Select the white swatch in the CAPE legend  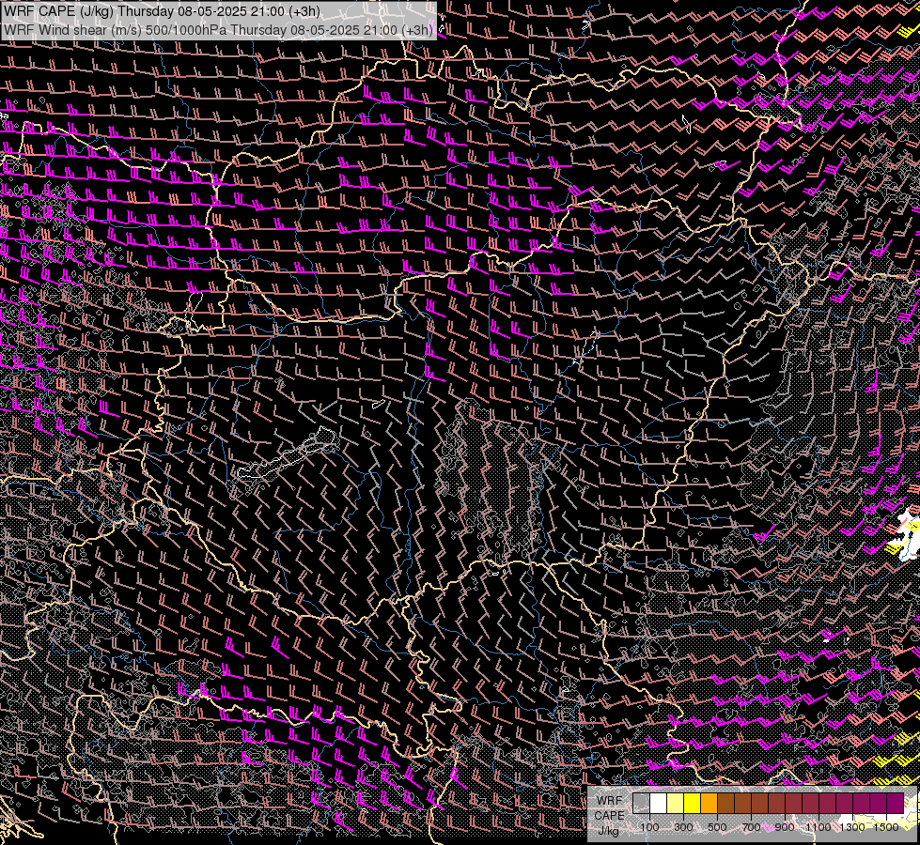click(x=658, y=804)
